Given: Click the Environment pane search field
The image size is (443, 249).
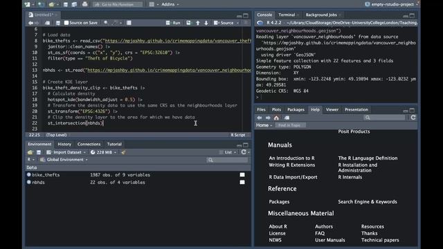Looking at the screenshot, I should click(228, 160).
